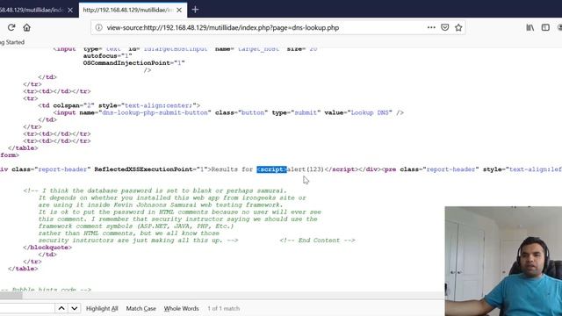Click the closing </table> tag above form

[x=23, y=148]
